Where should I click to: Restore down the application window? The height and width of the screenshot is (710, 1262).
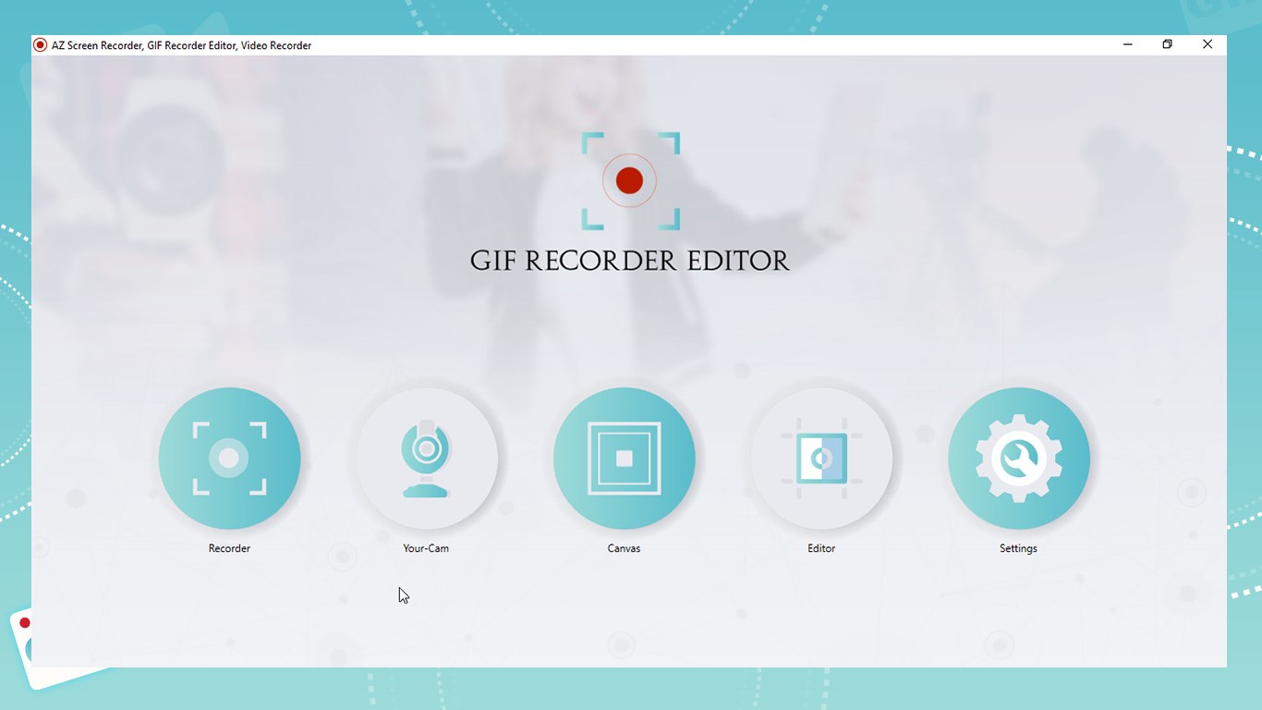pos(1167,43)
